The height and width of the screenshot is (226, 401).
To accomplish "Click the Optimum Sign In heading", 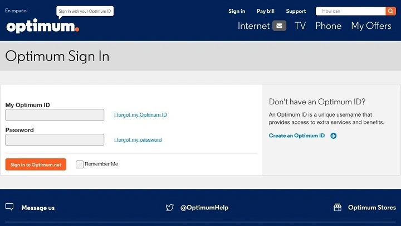I will [57, 57].
